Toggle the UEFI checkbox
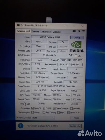This screenshot has width=105, height=140. (76, 56)
